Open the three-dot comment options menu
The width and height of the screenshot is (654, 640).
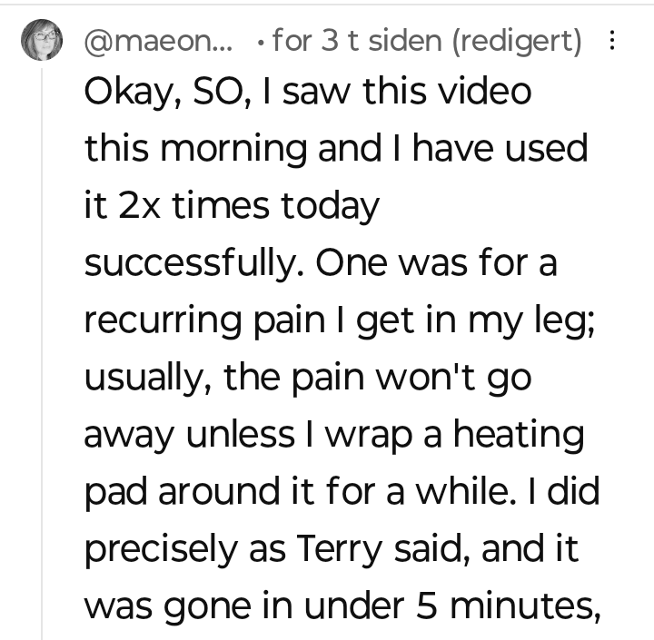click(x=611, y=42)
